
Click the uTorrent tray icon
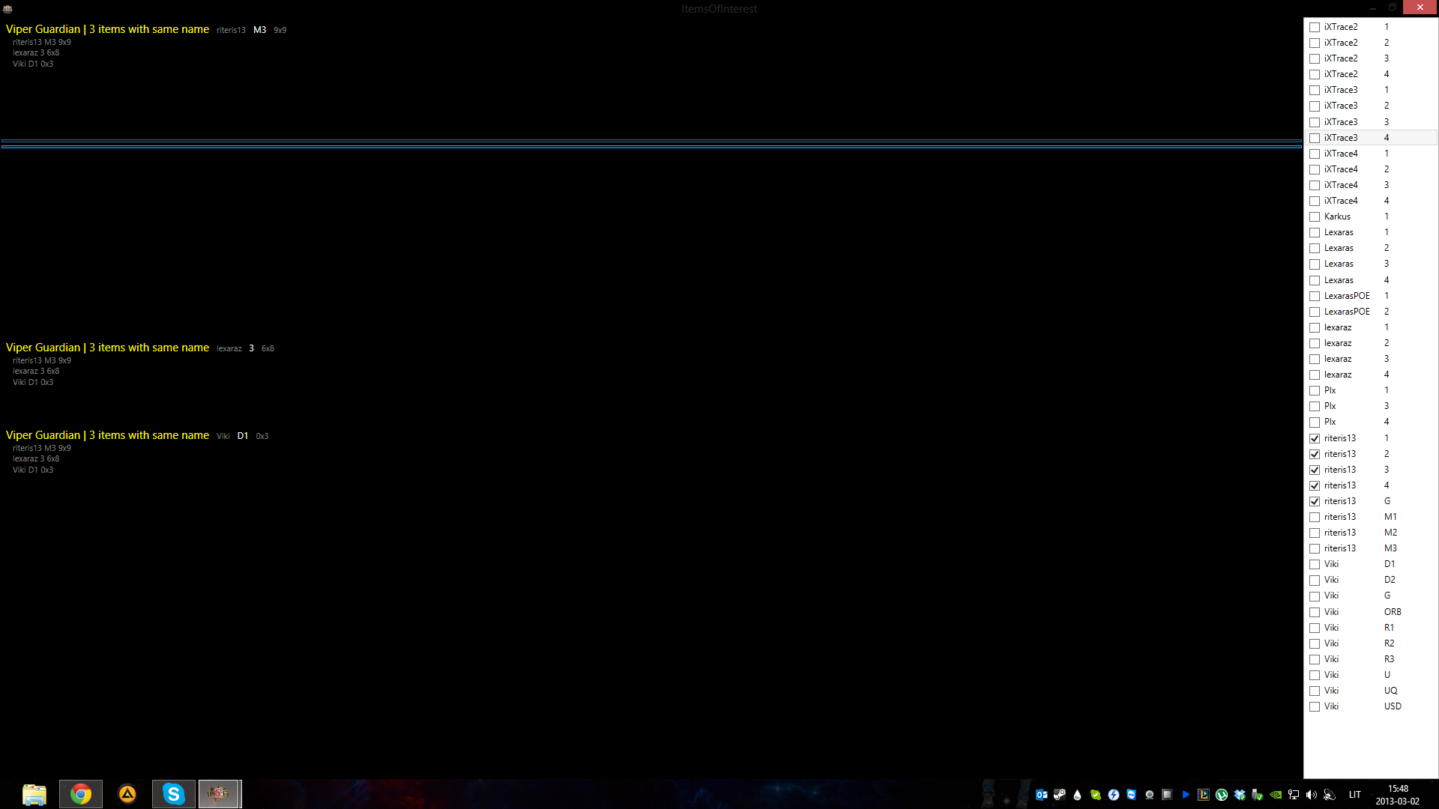[1222, 795]
